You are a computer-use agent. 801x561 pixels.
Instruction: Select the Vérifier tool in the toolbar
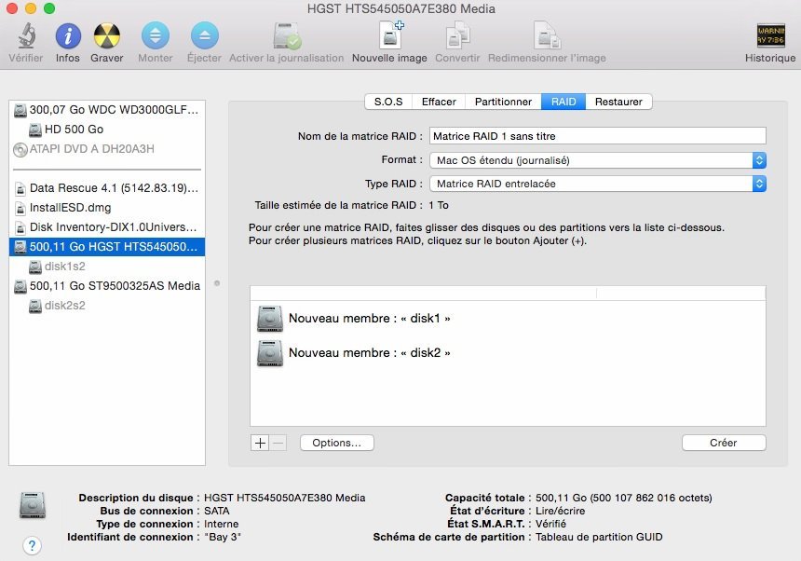click(x=25, y=37)
